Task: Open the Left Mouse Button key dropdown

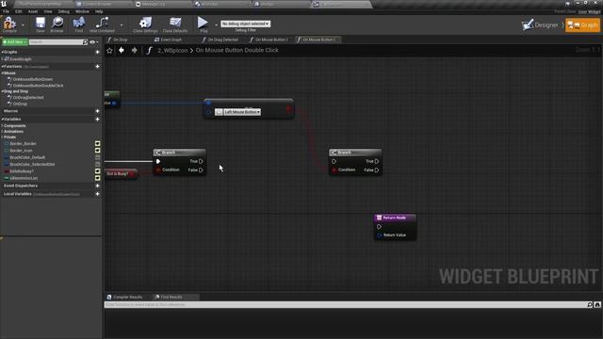Action: click(x=242, y=112)
